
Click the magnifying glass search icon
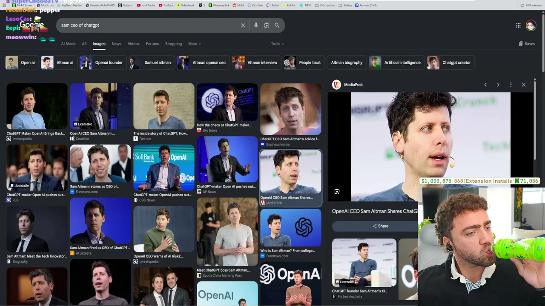click(277, 25)
